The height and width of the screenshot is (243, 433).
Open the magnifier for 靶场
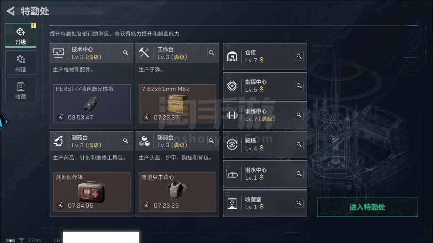(299, 144)
